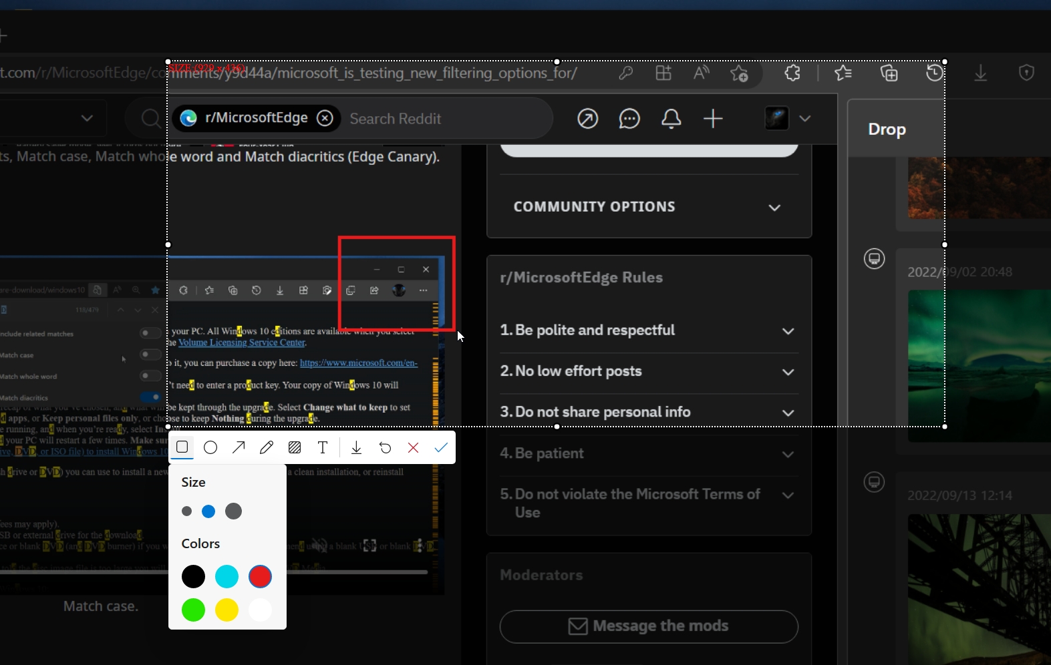Click the Match case. image caption
The height and width of the screenshot is (665, 1051).
pos(101,606)
